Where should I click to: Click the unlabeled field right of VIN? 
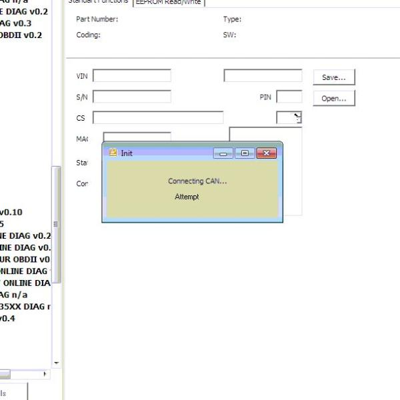click(x=263, y=76)
